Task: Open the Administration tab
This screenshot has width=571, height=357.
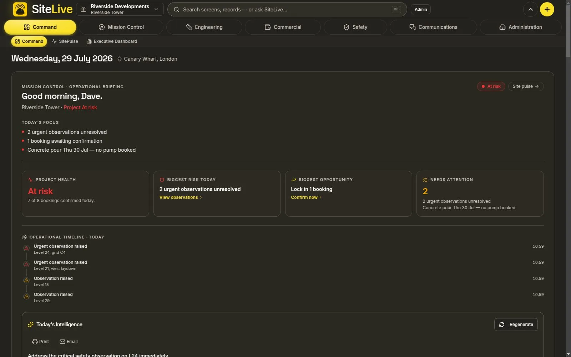Action: pos(520,27)
